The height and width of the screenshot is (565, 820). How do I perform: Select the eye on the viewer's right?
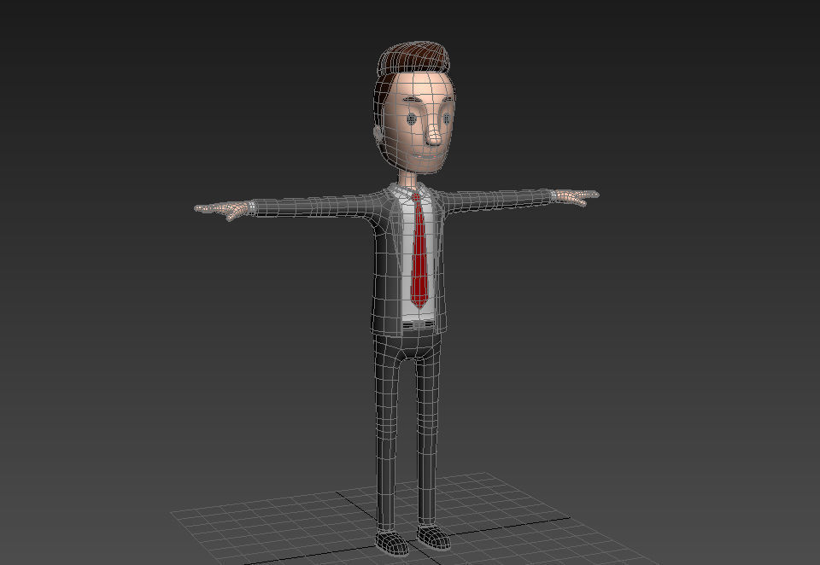[447, 119]
